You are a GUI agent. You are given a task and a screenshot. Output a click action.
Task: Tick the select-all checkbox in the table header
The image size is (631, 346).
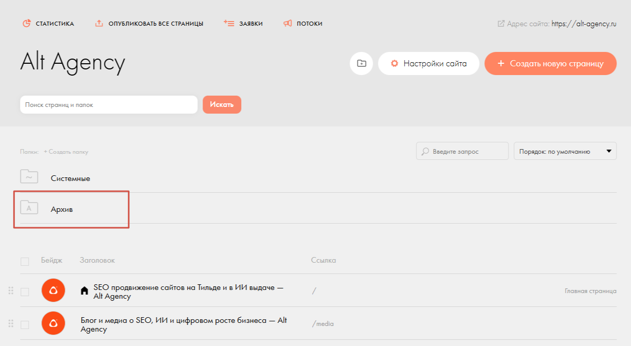click(25, 262)
